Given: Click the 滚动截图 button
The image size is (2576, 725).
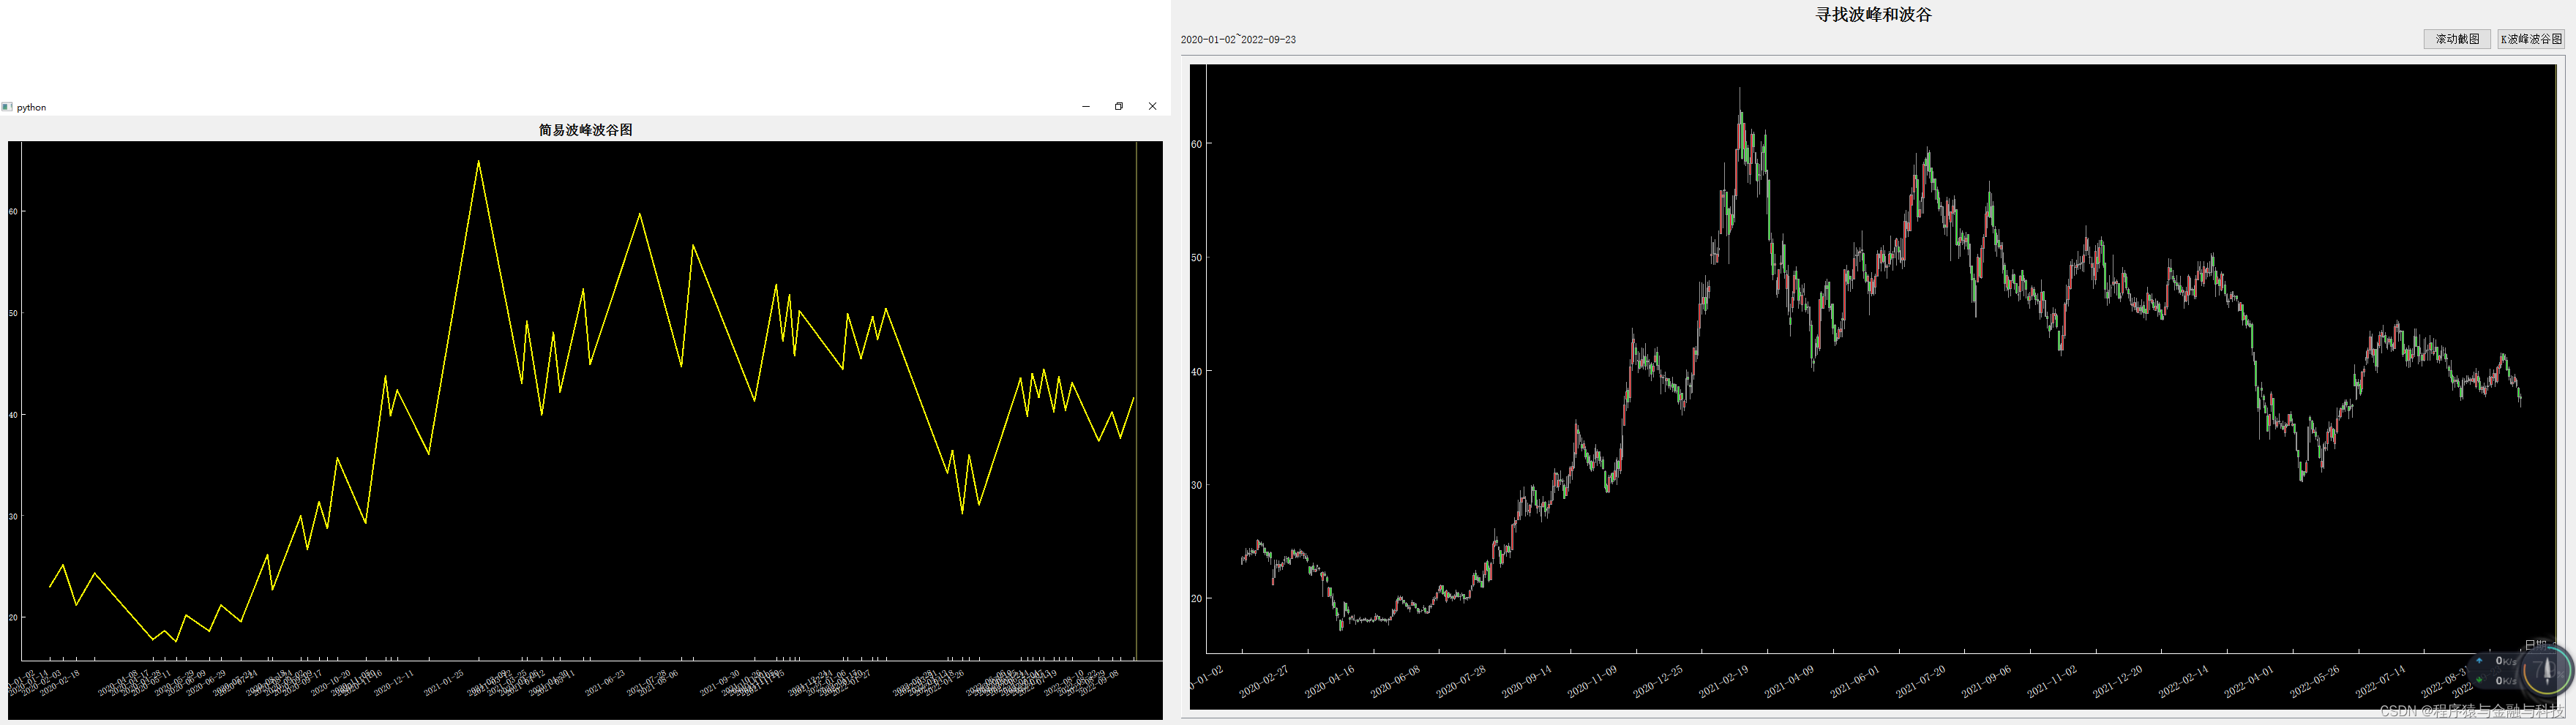Looking at the screenshot, I should point(2456,39).
